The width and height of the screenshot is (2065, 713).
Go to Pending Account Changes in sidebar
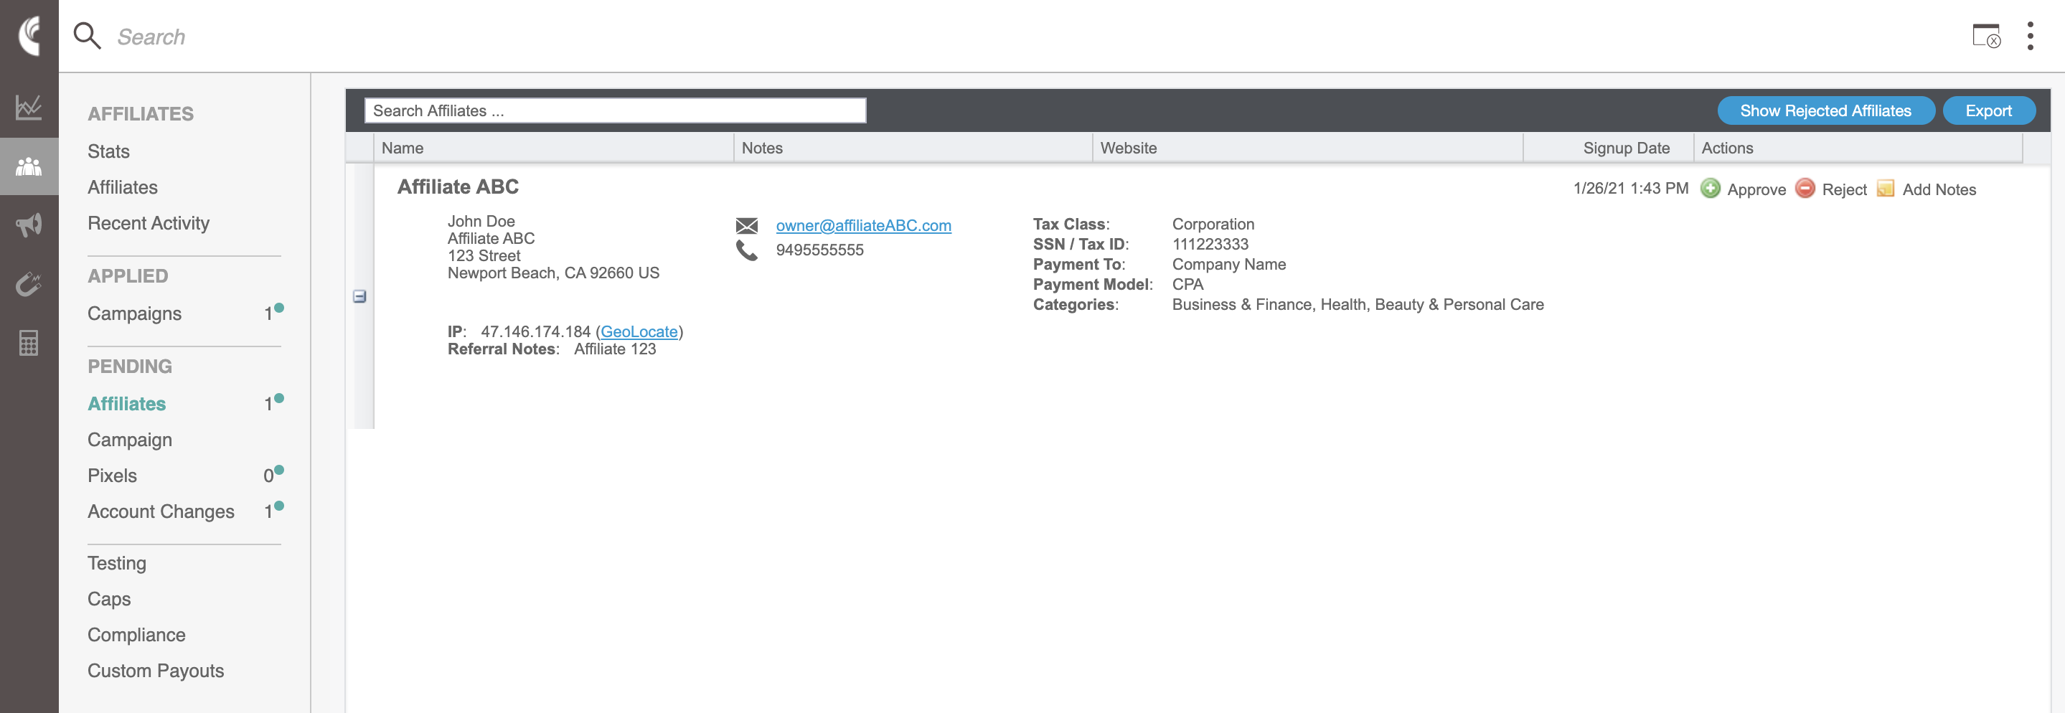pyautogui.click(x=161, y=511)
